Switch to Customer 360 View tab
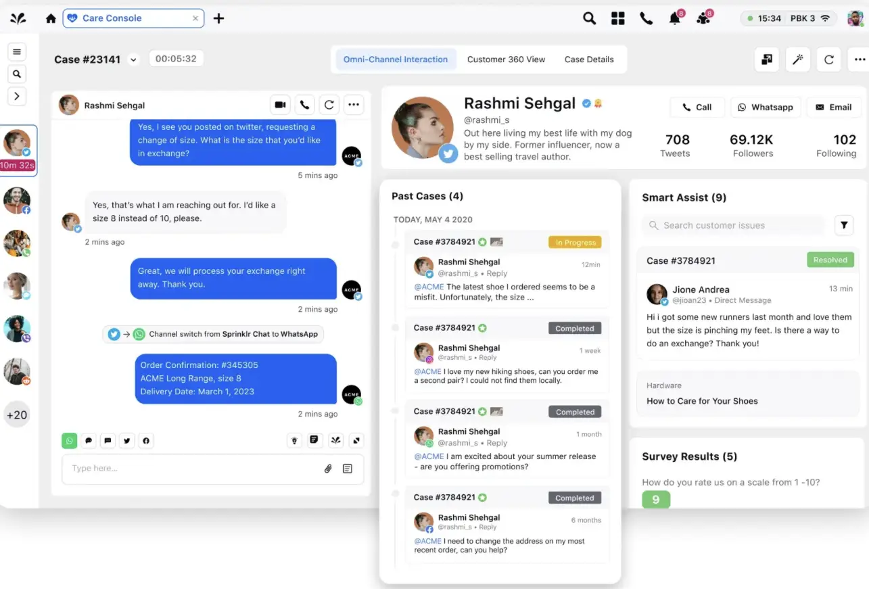 pos(506,60)
